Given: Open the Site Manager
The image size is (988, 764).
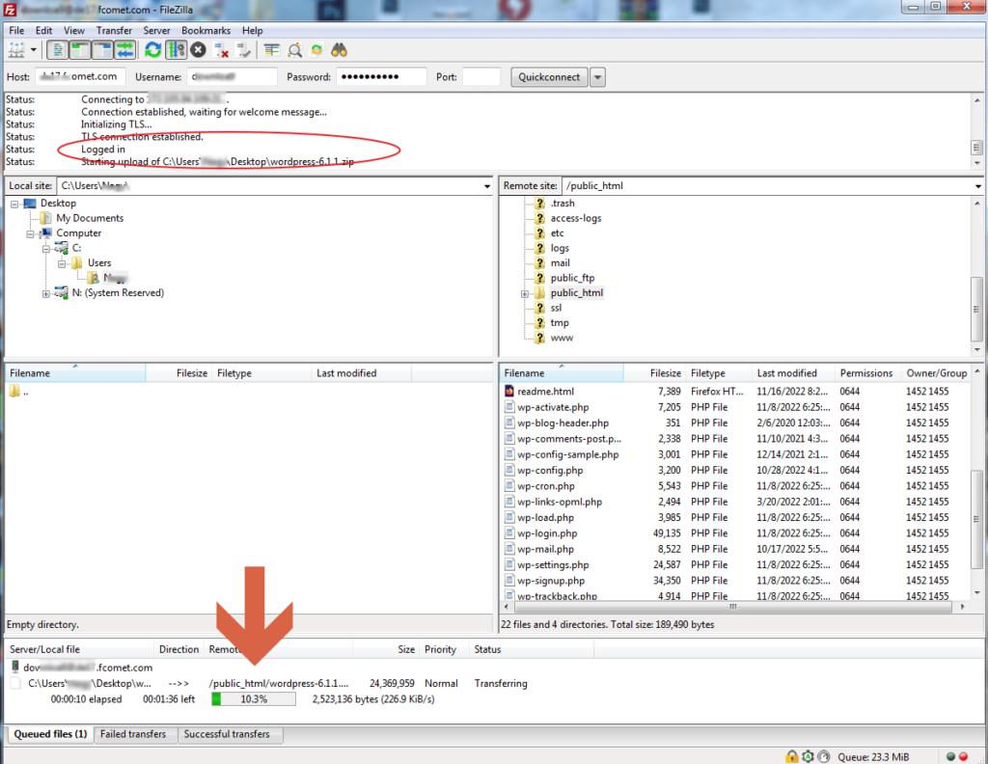Looking at the screenshot, I should (x=15, y=50).
